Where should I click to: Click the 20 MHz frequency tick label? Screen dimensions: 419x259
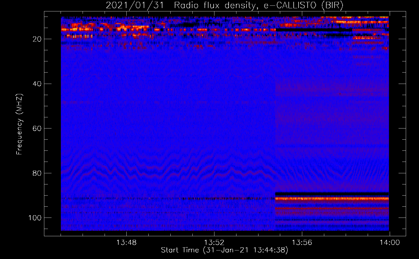coord(37,39)
